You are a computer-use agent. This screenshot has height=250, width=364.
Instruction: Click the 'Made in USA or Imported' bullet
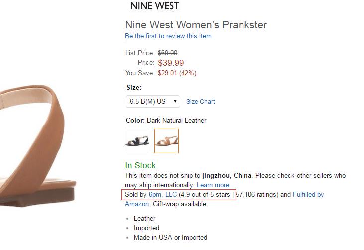pos(170,237)
